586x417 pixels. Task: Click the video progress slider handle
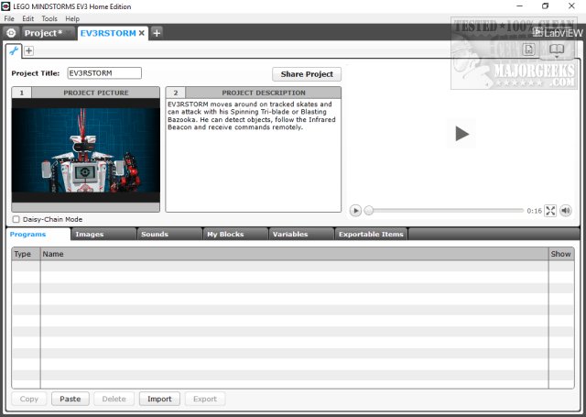click(x=368, y=211)
